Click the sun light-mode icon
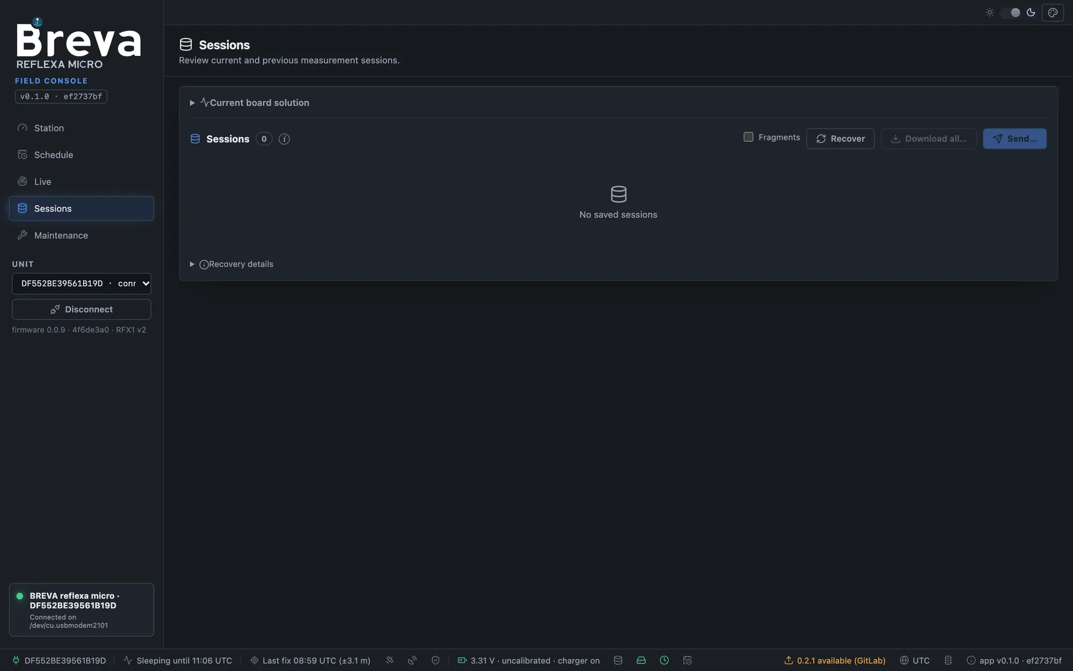Image resolution: width=1073 pixels, height=671 pixels. click(990, 12)
